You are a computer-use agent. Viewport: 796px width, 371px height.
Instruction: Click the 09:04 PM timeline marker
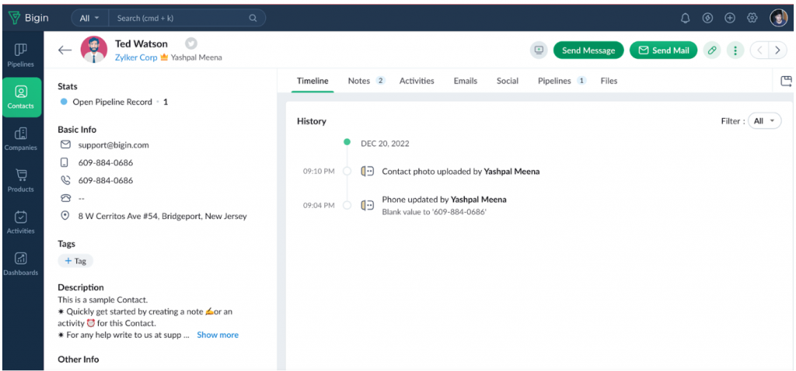[347, 205]
